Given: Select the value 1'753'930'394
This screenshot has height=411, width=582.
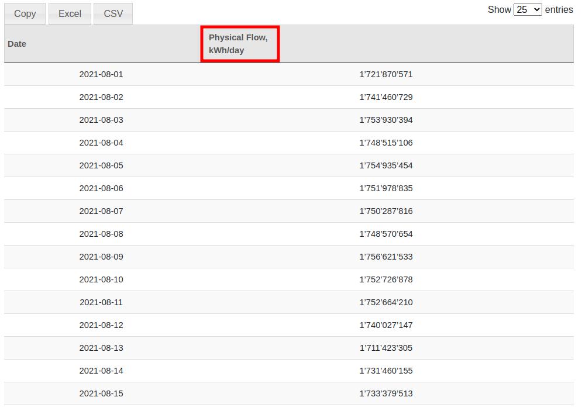Looking at the screenshot, I should coord(385,120).
